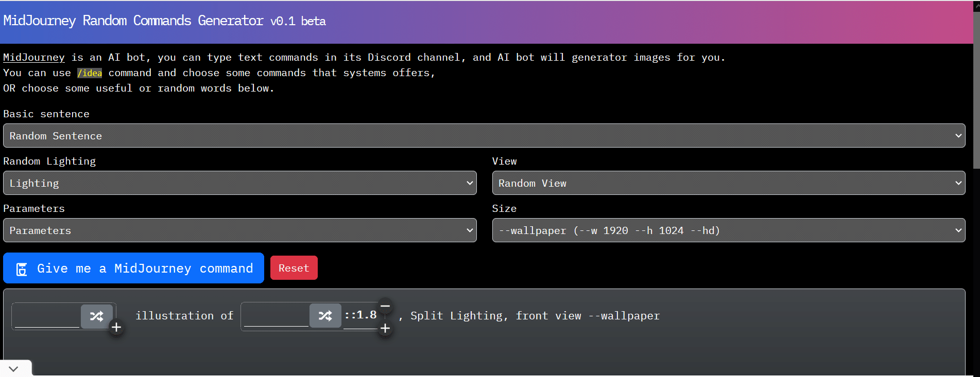Click the highlighted /idea command text
The height and width of the screenshot is (377, 980).
point(90,73)
